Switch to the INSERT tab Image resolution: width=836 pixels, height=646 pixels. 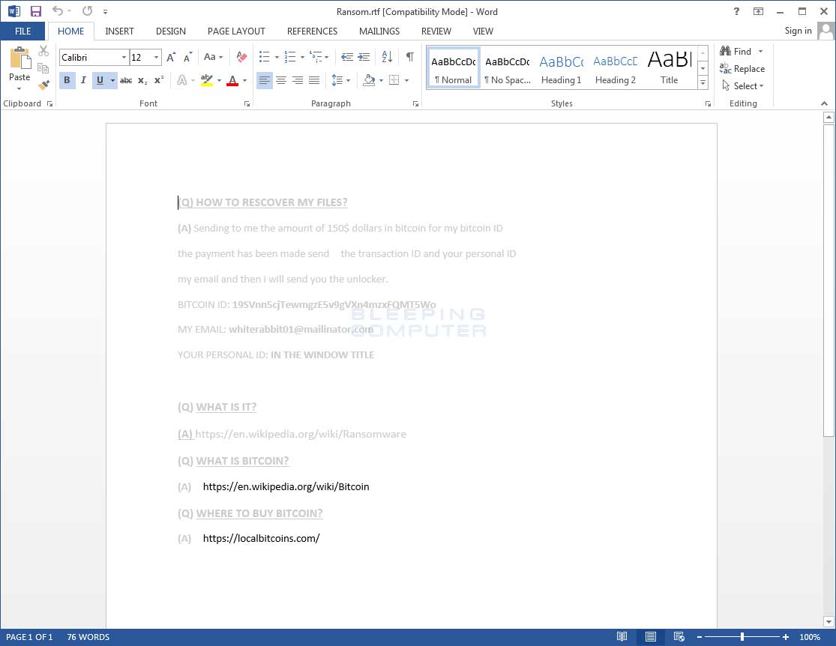(x=119, y=31)
